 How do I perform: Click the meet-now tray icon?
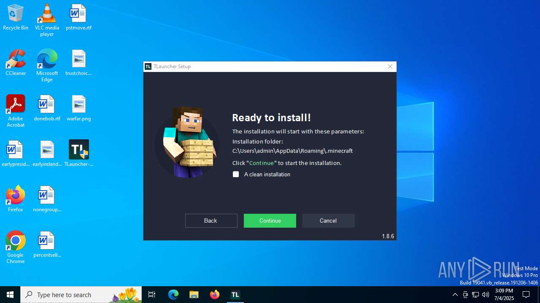click(465, 295)
